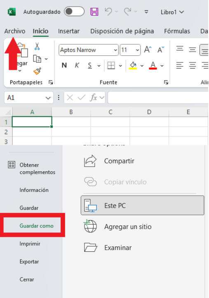
Task: Toggle underline S formatting
Action: point(90,65)
